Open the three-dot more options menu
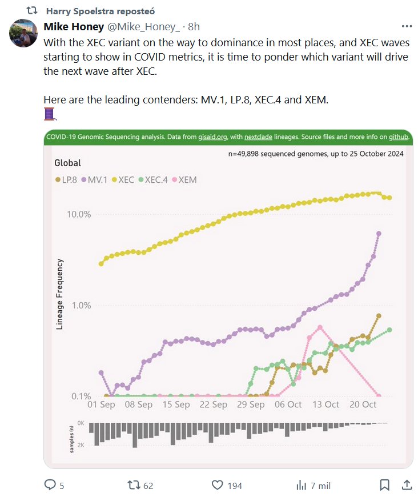Viewport: 418px width, 497px height. (406, 26)
